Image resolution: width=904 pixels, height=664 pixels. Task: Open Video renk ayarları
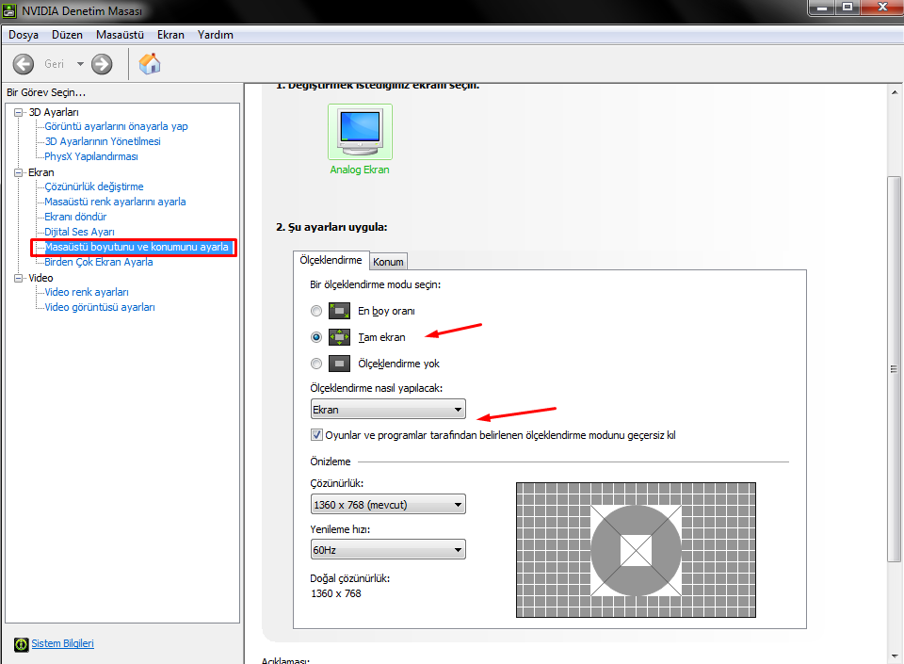[x=87, y=292]
